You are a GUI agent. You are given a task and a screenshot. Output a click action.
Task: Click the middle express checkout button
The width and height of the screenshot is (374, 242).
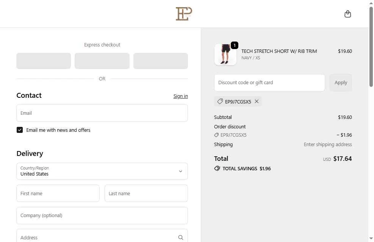[102, 61]
